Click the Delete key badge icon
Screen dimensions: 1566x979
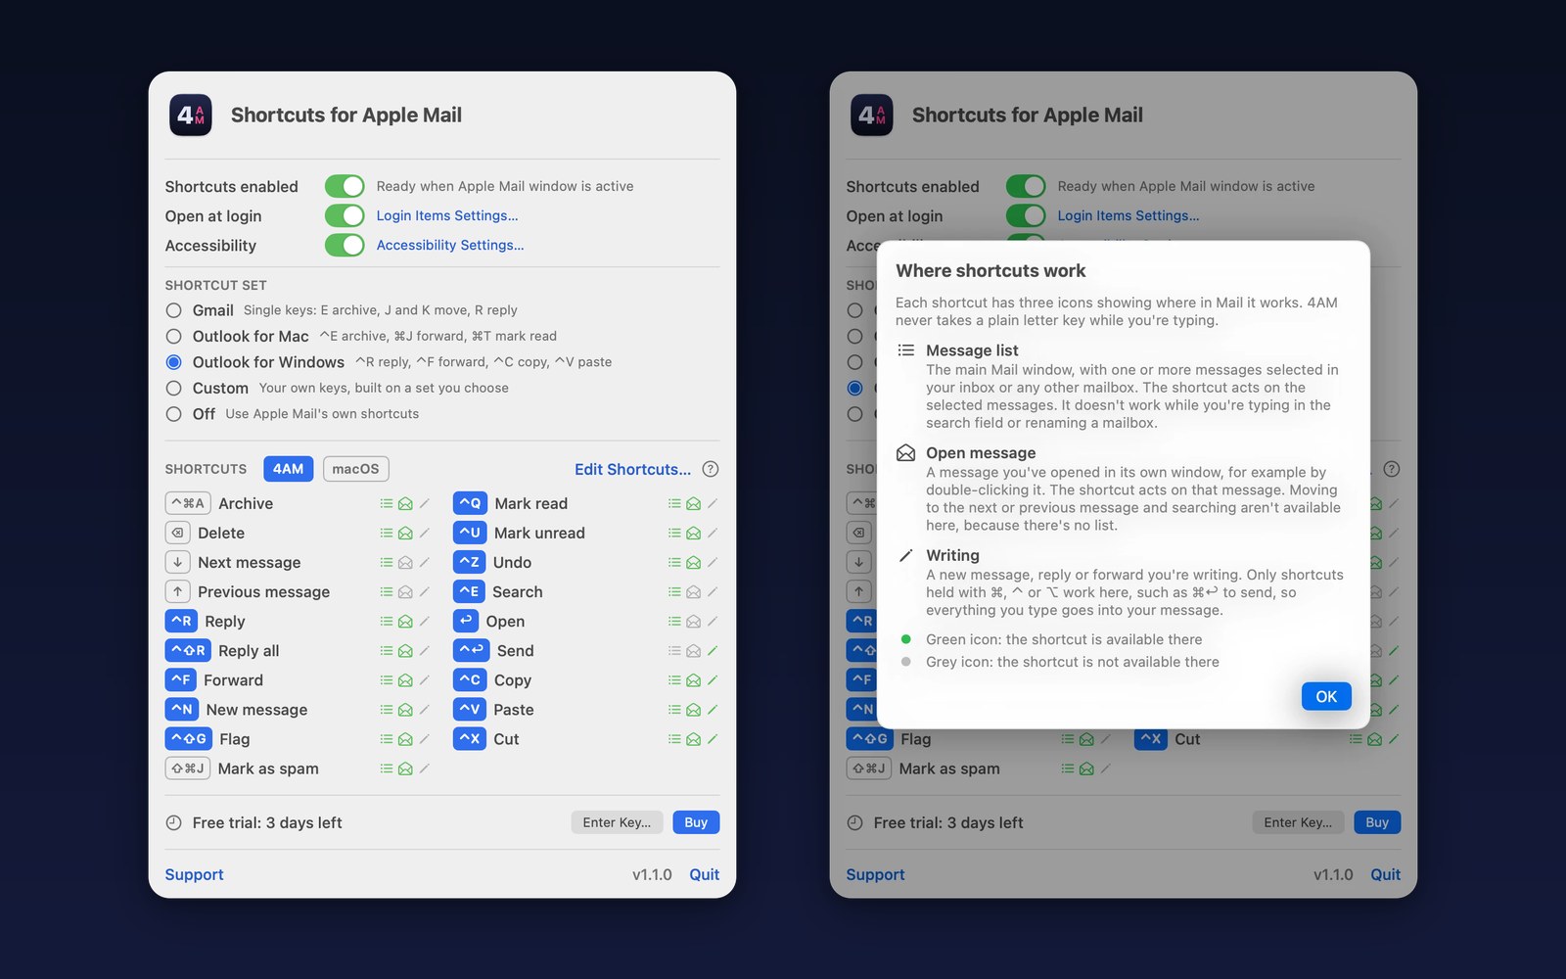177,533
